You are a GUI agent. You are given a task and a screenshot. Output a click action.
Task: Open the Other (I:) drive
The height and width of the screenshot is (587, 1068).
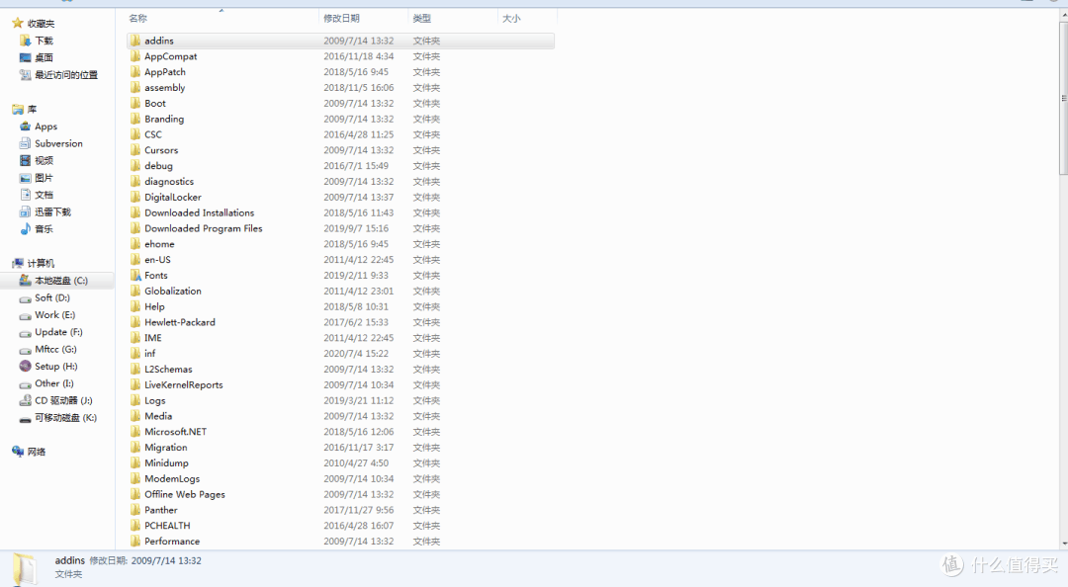(x=53, y=383)
